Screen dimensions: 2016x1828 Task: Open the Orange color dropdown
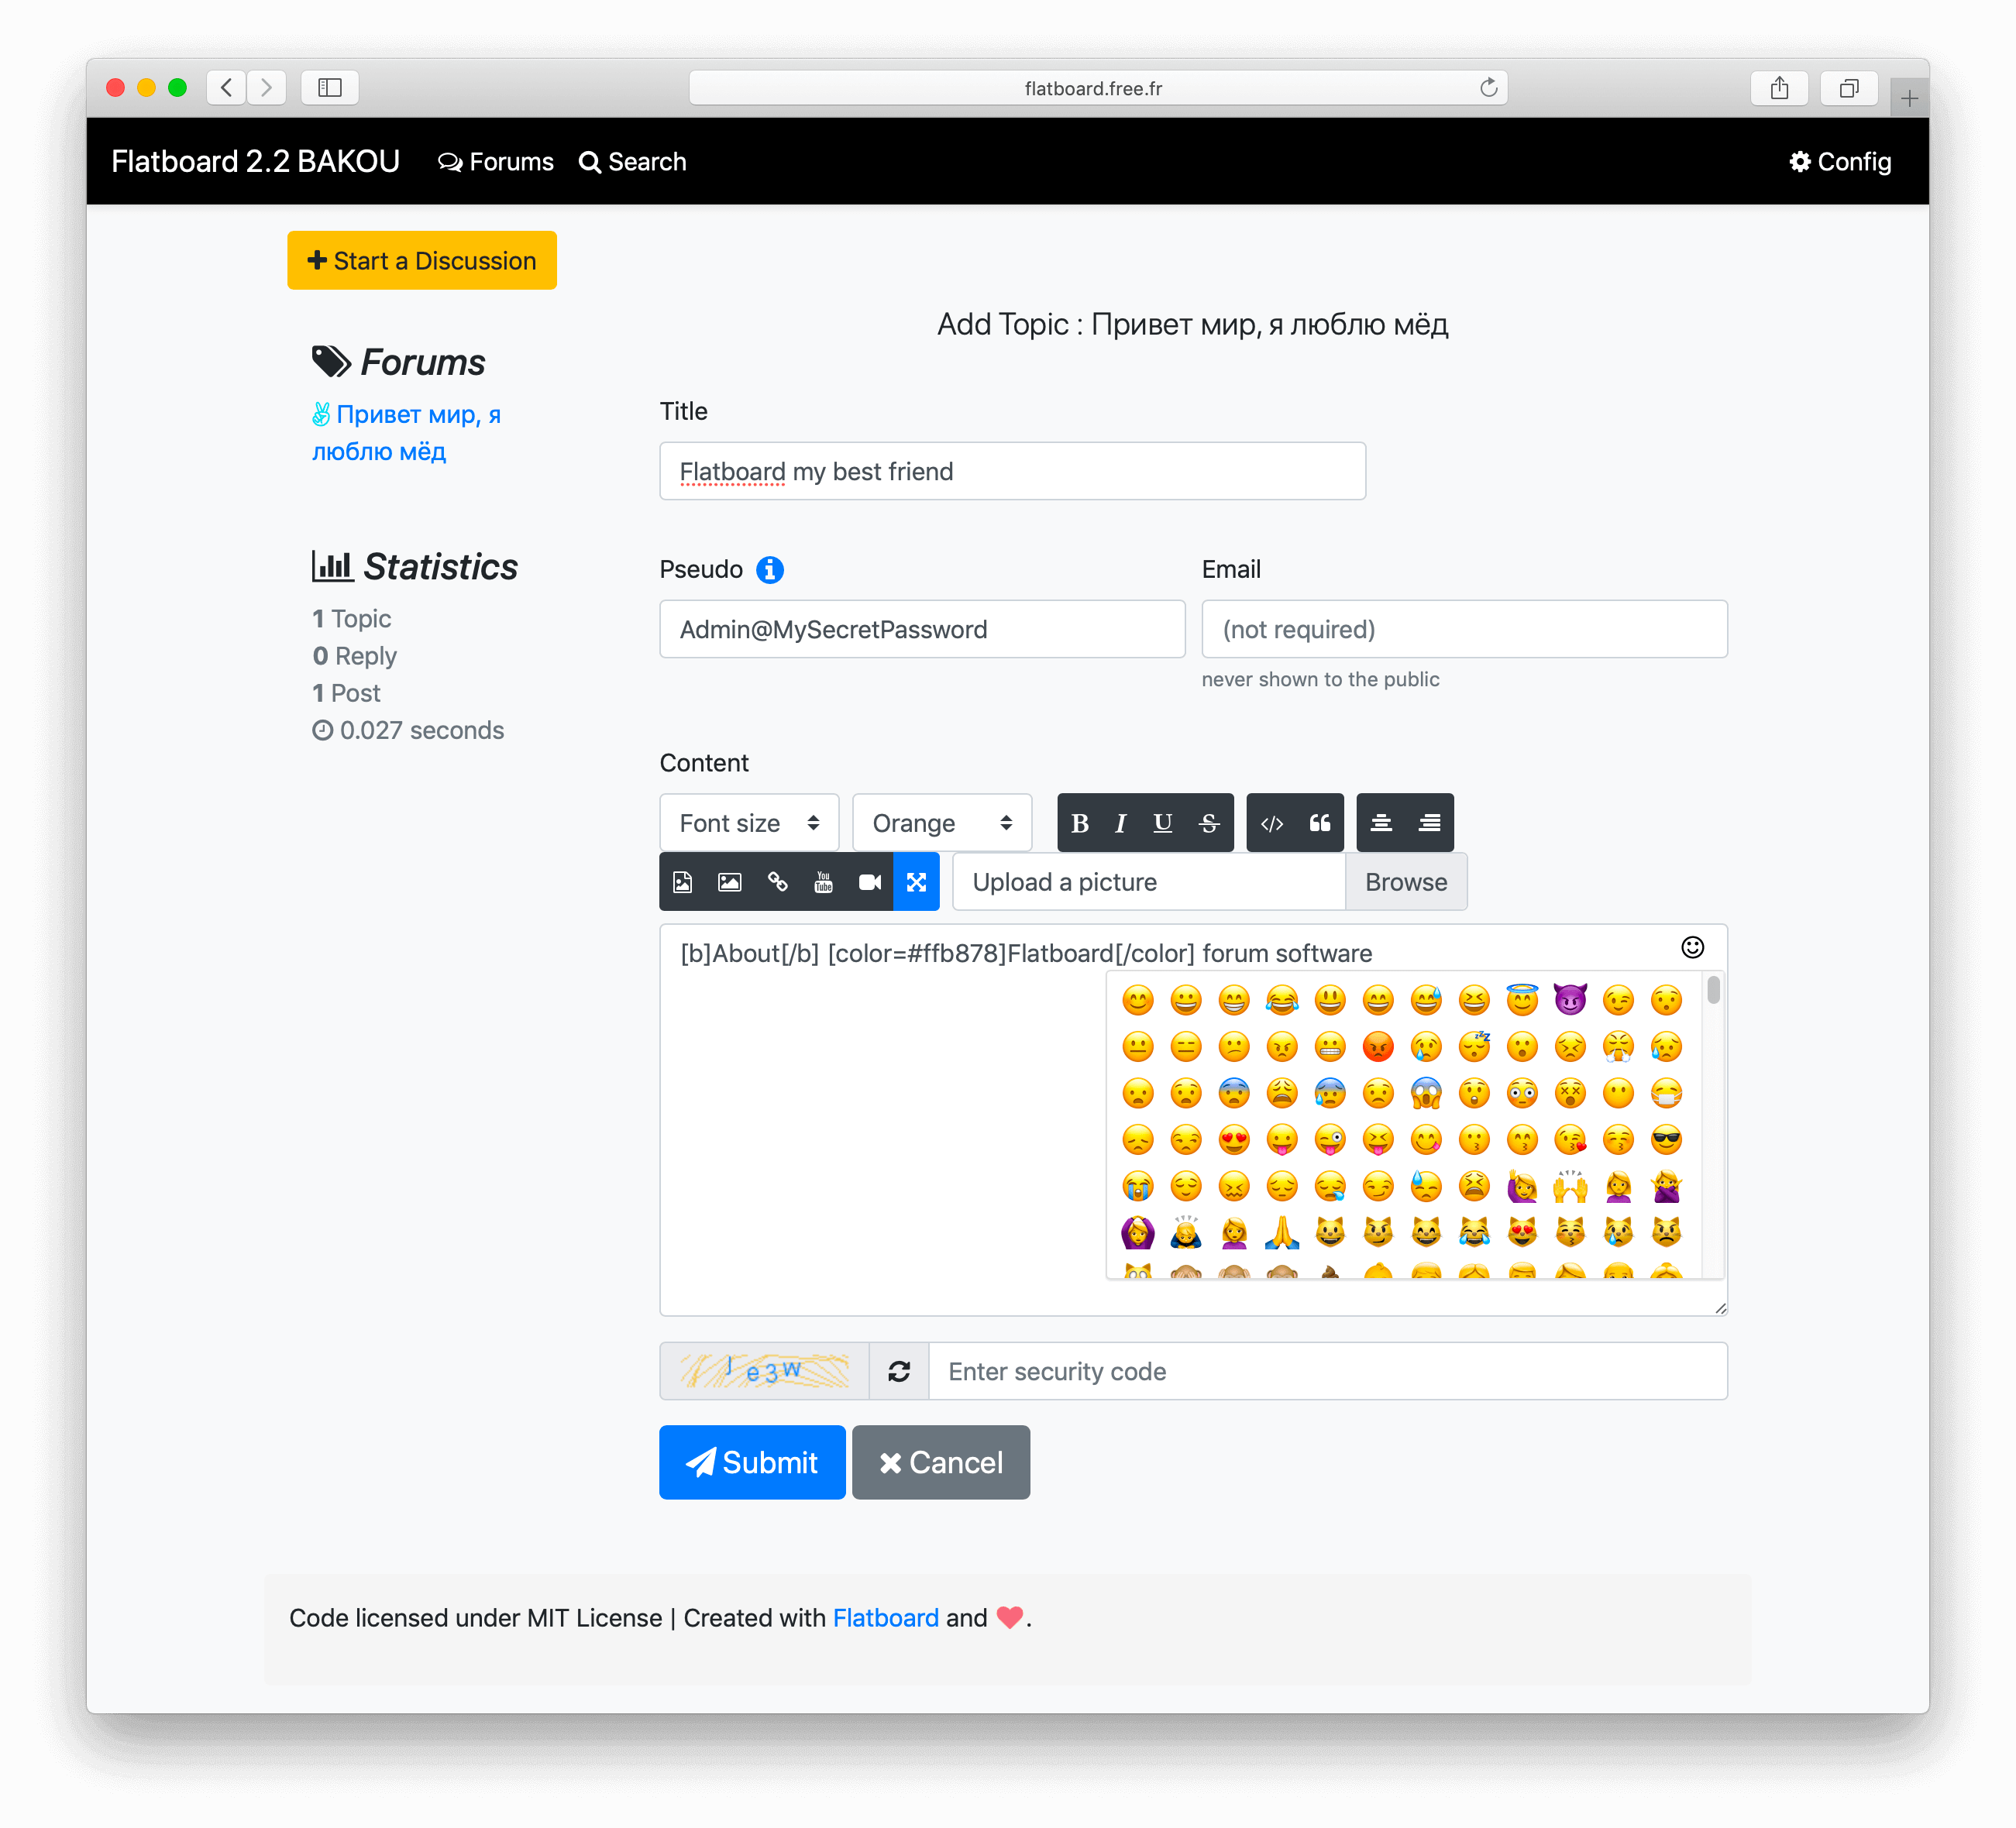click(941, 823)
